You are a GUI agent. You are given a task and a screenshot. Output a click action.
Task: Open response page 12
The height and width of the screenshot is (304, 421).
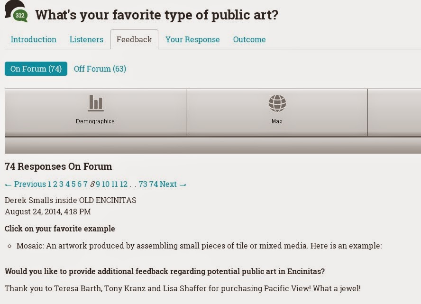point(123,184)
